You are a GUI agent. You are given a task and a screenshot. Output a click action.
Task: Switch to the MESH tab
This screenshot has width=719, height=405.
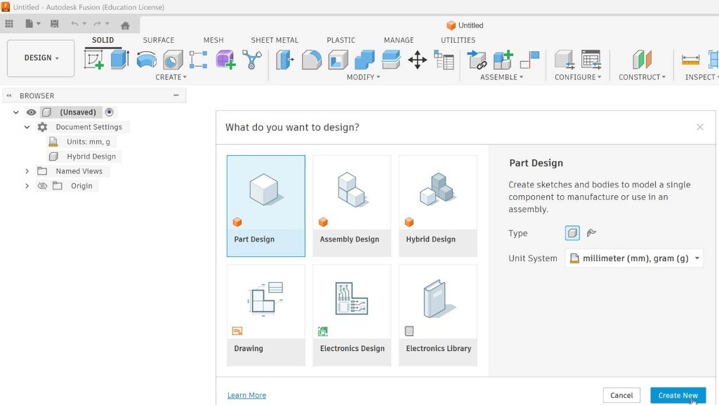coord(213,40)
